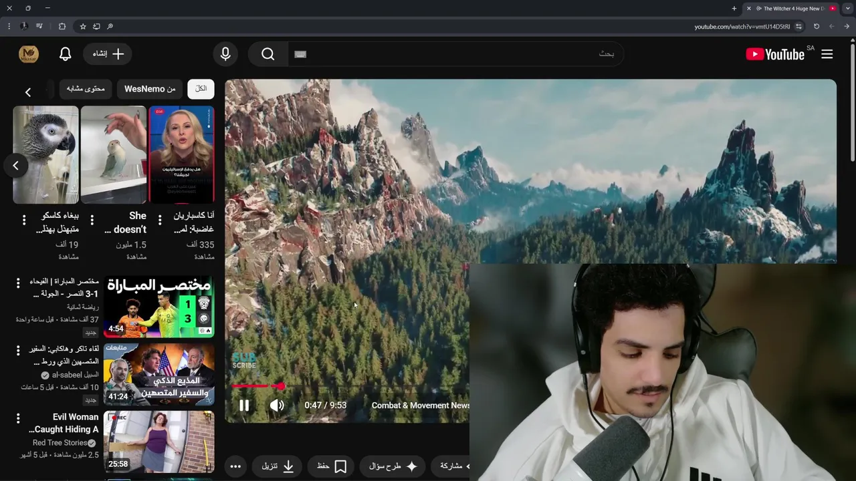Pause the video
Screen dimensions: 856x481
click(244, 406)
